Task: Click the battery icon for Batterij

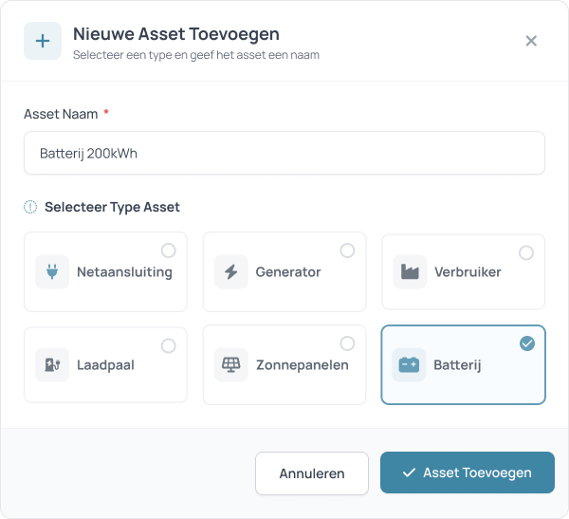Action: 410,365
